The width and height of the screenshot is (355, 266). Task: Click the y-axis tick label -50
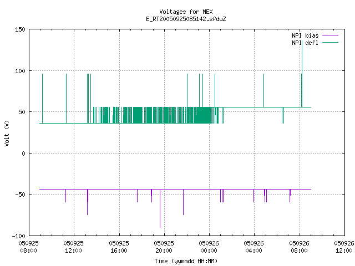(20, 195)
